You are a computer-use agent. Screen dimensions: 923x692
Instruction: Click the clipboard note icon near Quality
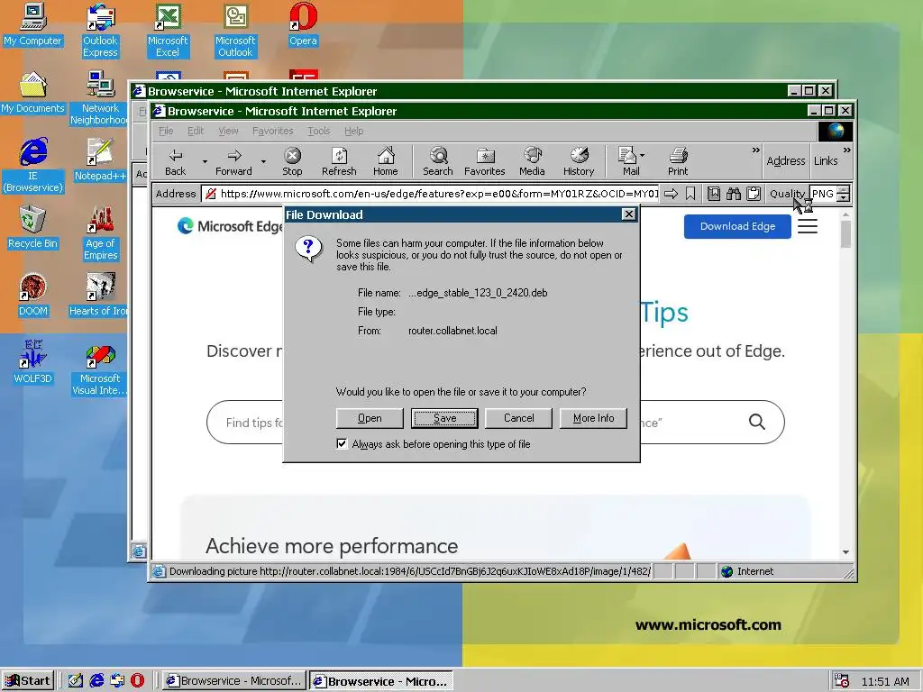point(753,194)
